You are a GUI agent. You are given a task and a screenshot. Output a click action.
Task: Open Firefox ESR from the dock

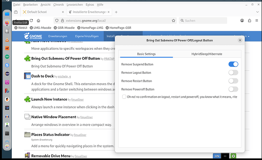click(7, 23)
